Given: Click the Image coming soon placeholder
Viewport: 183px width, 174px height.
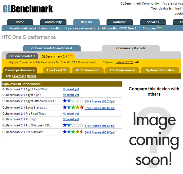Looking at the screenshot, I should pos(154,138).
